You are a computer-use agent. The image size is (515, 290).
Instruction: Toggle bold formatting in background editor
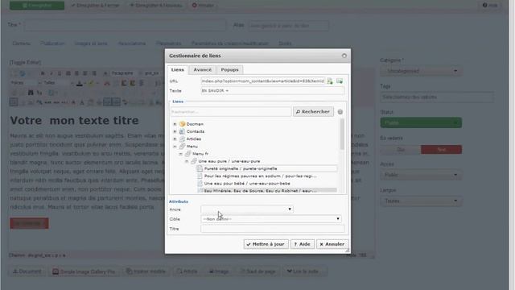click(x=43, y=73)
